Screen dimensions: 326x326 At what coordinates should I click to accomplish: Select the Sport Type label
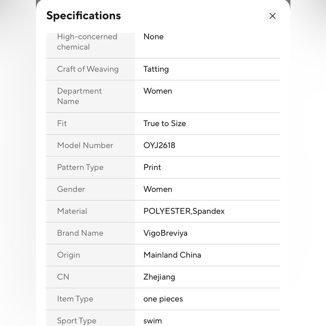pos(77,321)
